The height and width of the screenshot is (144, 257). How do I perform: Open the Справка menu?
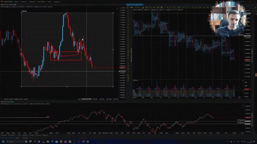tap(57, 2)
